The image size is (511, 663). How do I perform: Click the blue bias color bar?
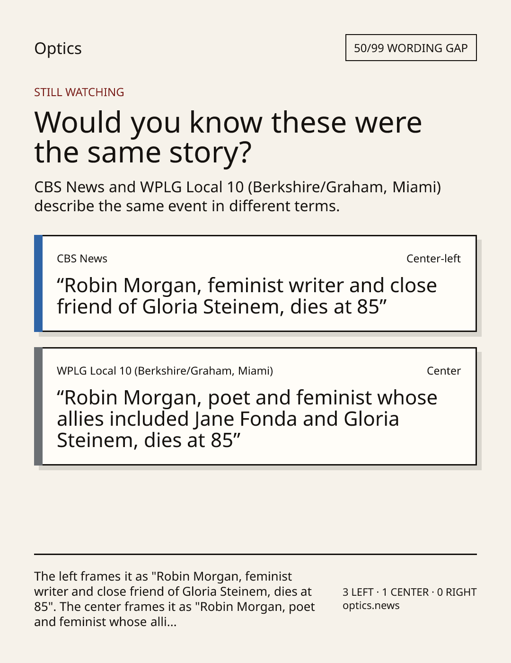point(38,283)
